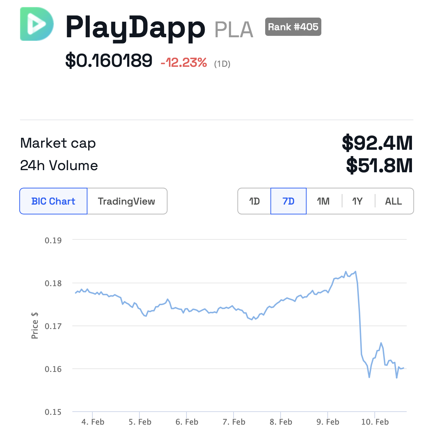Click the -12.23% price change value
Viewport: 439px width, 438px height.
coord(184,63)
